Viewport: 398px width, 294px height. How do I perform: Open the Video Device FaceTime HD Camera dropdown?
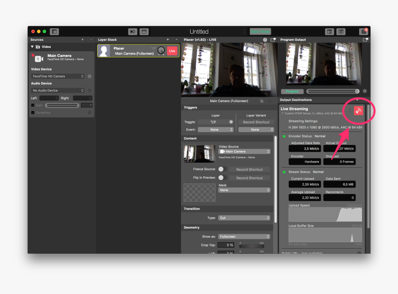[x=58, y=76]
